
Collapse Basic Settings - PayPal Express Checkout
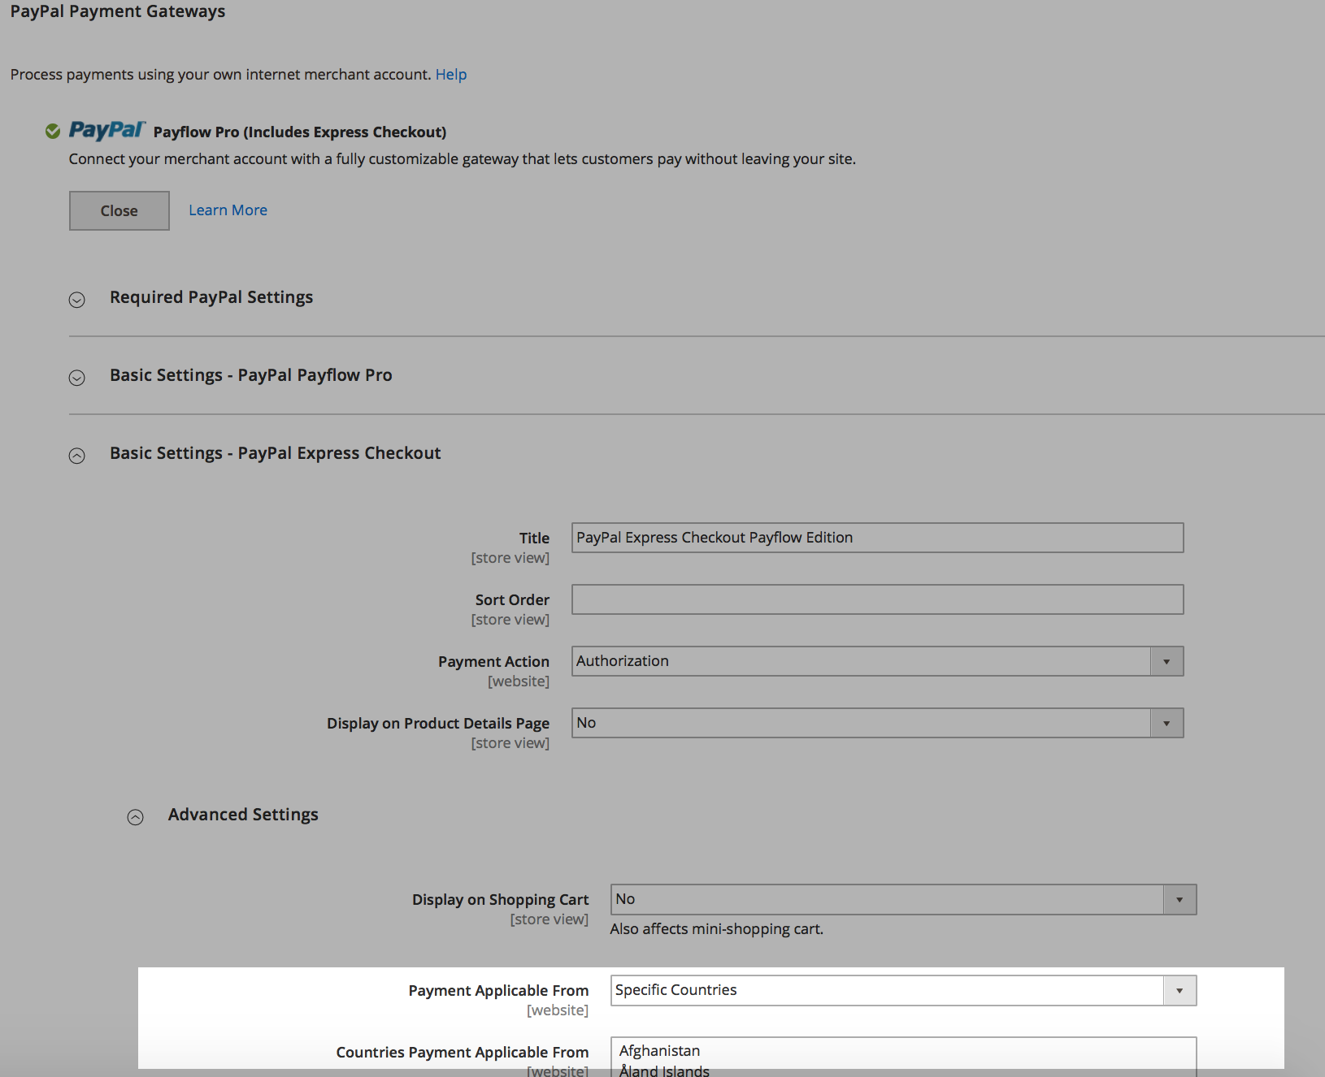[x=77, y=456]
